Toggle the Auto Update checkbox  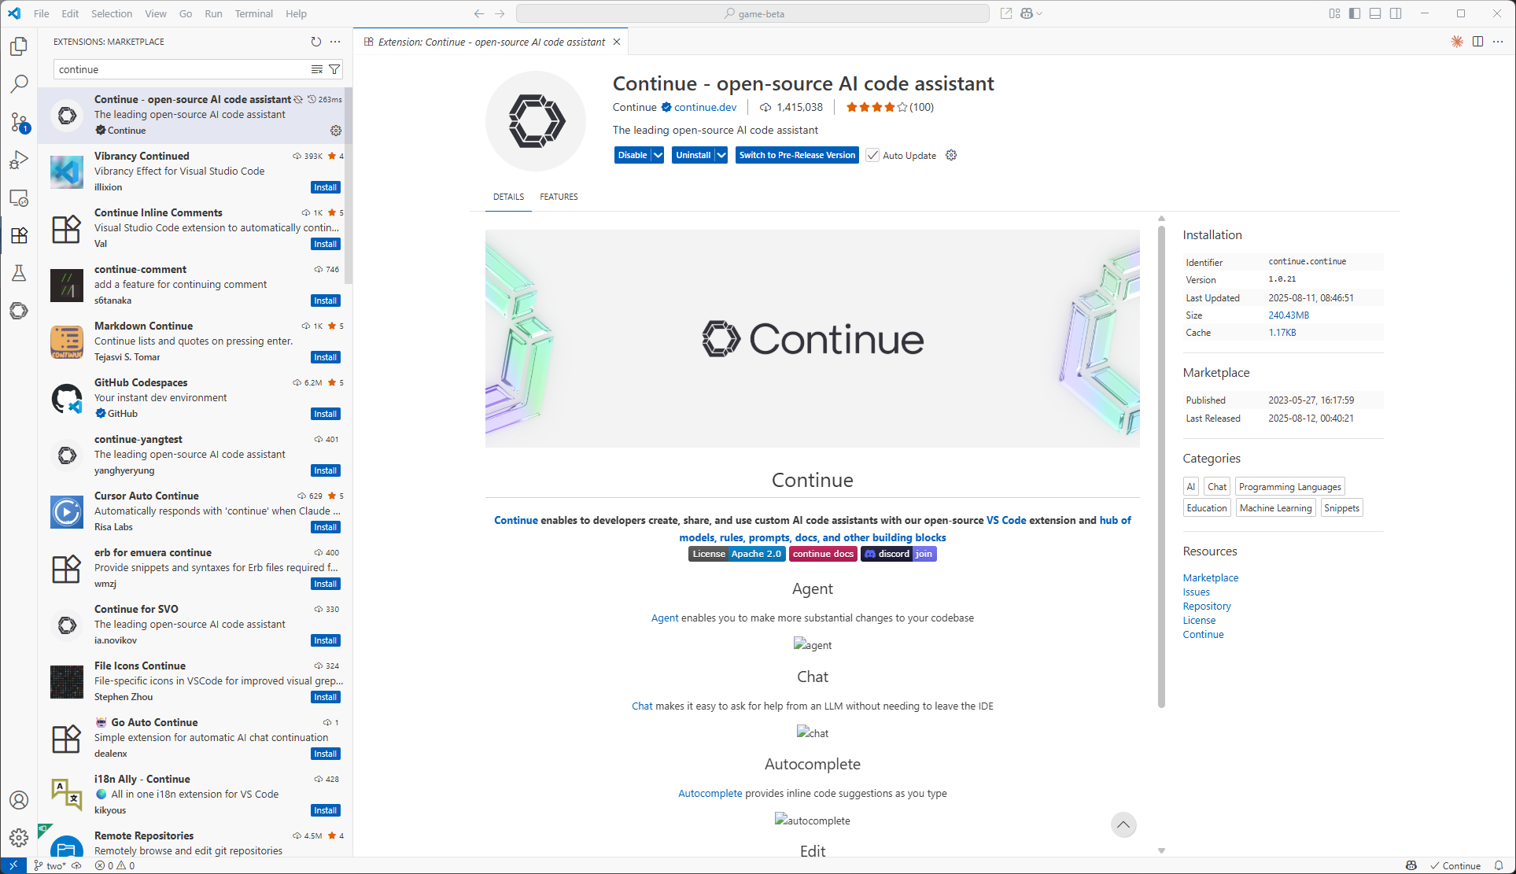(x=872, y=155)
